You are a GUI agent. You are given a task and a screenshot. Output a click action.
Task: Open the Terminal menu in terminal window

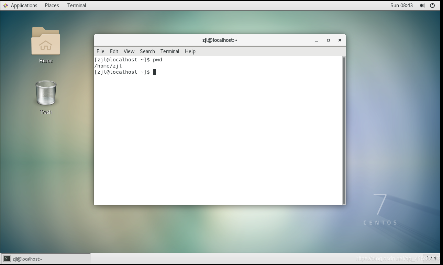pyautogui.click(x=170, y=51)
